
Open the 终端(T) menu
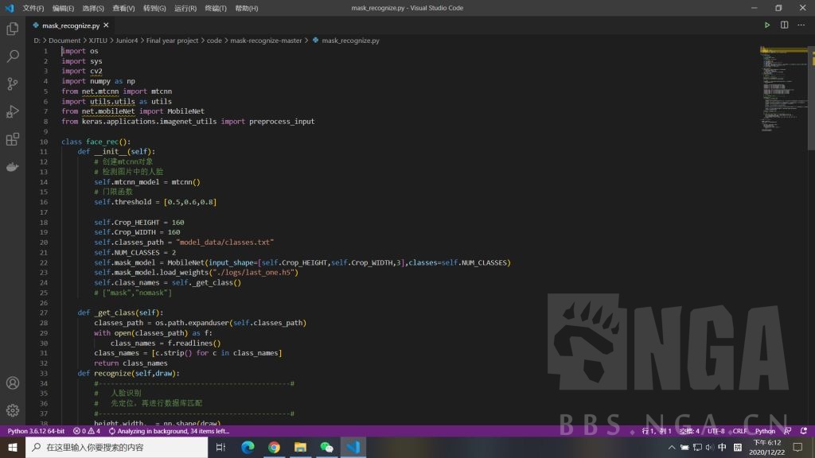pyautogui.click(x=216, y=8)
